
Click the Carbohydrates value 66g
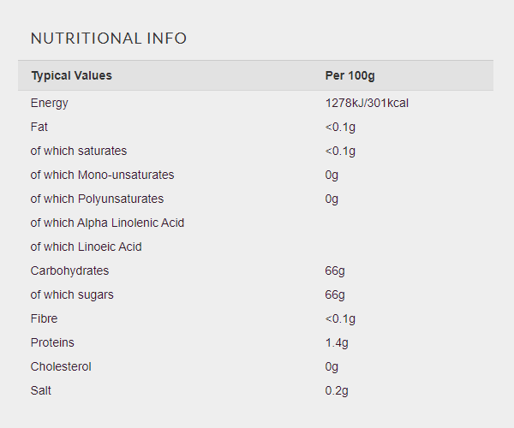tap(335, 270)
